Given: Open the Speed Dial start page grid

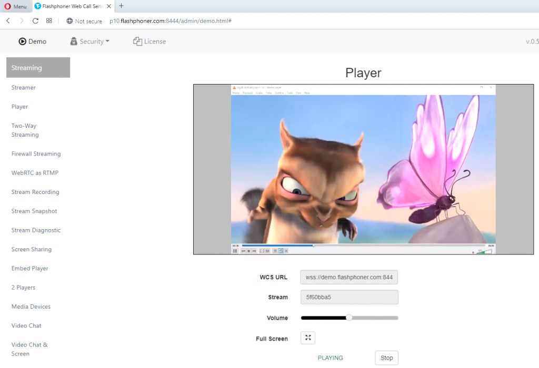Looking at the screenshot, I should [49, 21].
